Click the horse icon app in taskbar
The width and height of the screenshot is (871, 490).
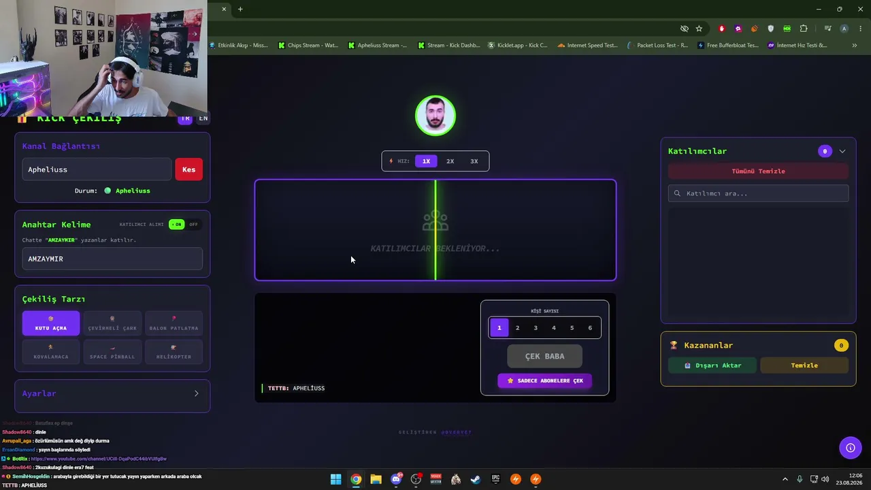(456, 479)
